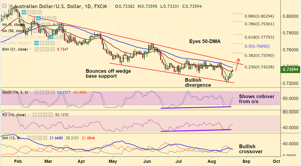Select the 0.382(0.75590) Fibonacci level label
The image size is (301, 166).
pyautogui.click(x=259, y=55)
